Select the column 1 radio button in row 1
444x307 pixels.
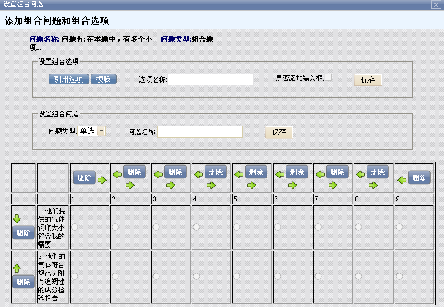click(x=75, y=227)
